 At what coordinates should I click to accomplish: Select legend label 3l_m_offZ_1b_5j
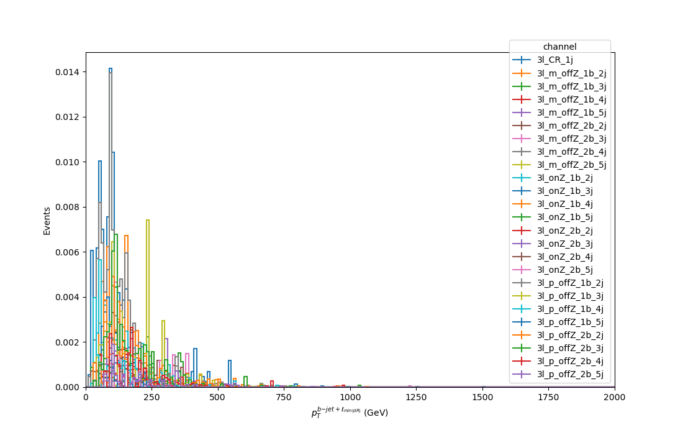click(571, 112)
